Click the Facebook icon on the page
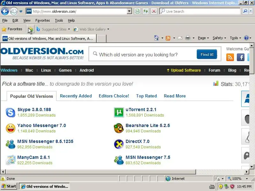Screen dimensions: 255x191 (x=241, y=57)
